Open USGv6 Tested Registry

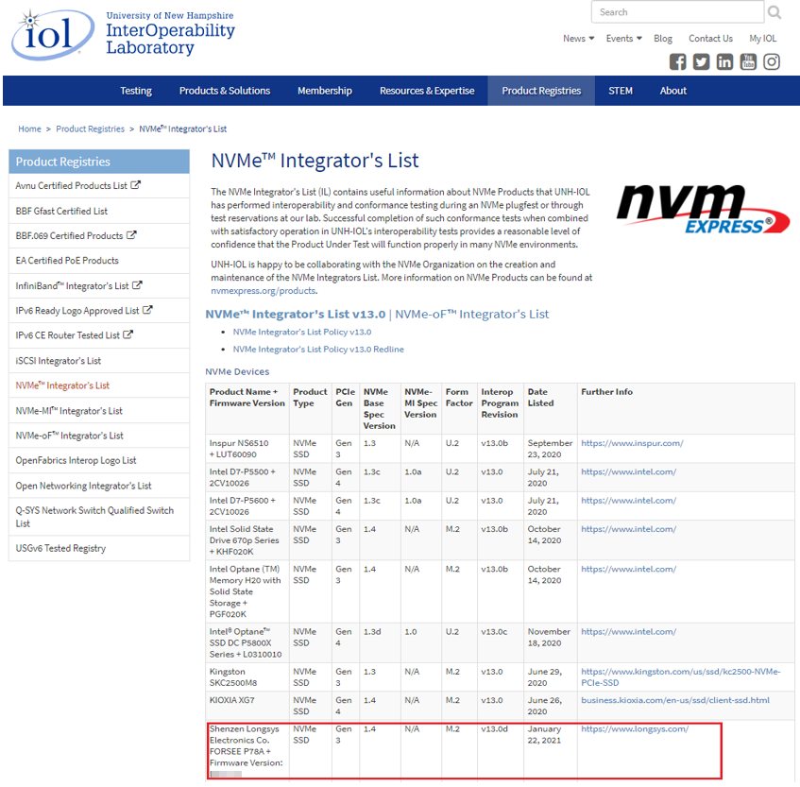tap(99, 548)
